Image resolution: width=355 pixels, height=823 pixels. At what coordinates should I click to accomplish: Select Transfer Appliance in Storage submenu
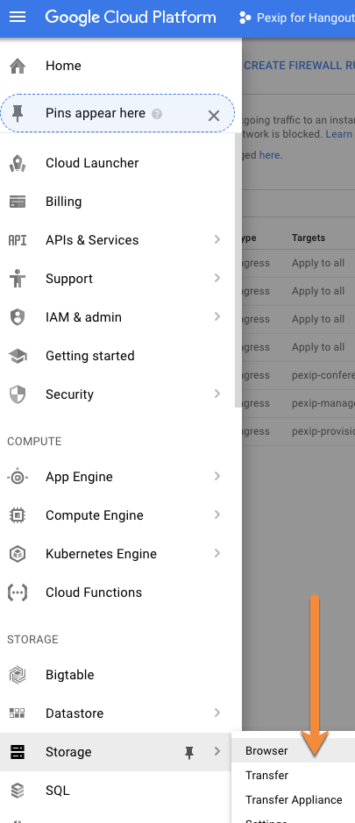[x=293, y=800]
